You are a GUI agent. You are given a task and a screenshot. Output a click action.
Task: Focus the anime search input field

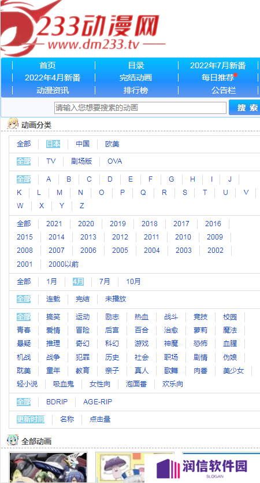pos(140,108)
